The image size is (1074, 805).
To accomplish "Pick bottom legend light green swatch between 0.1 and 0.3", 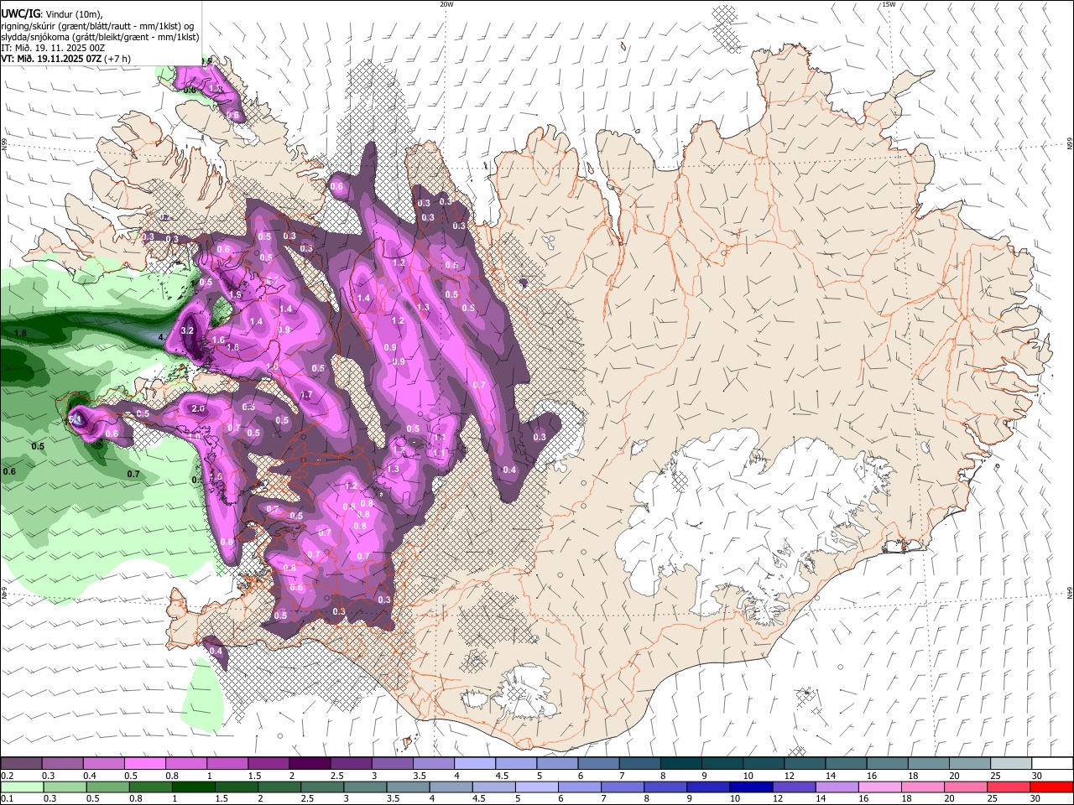I will [21, 787].
